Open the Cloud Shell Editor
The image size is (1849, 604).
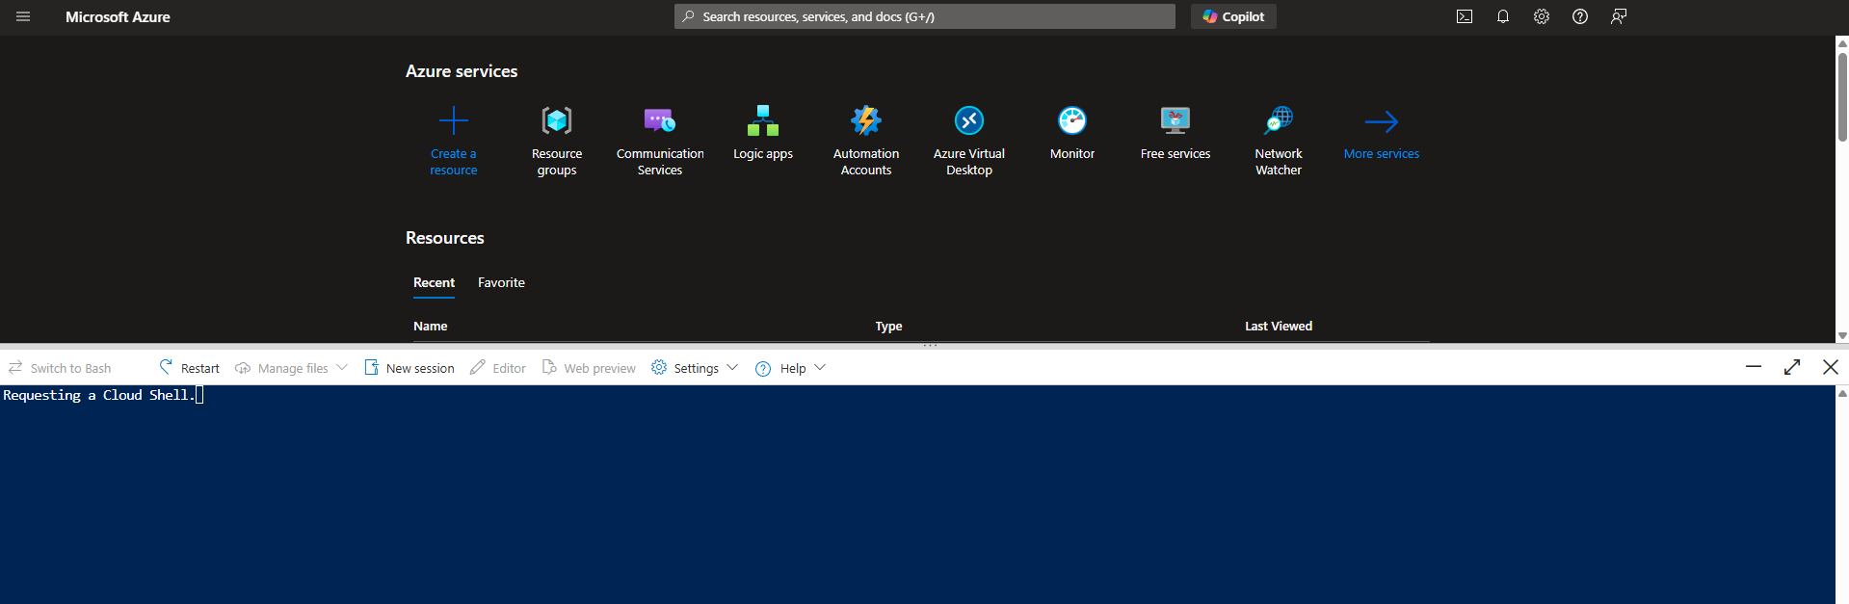(x=498, y=368)
